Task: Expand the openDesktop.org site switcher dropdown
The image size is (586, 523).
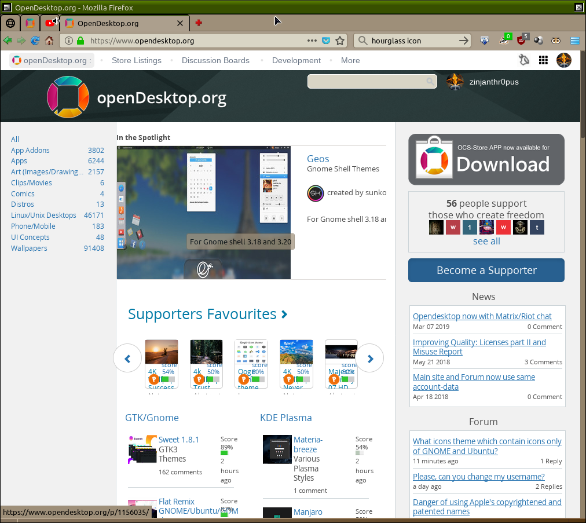Action: (52, 60)
